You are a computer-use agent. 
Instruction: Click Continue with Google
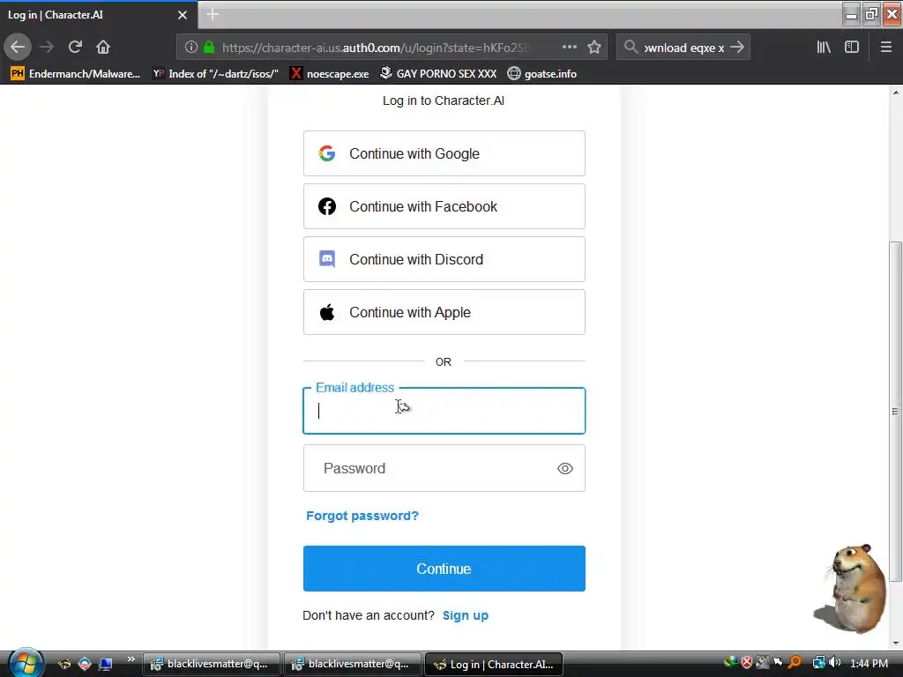(x=444, y=153)
